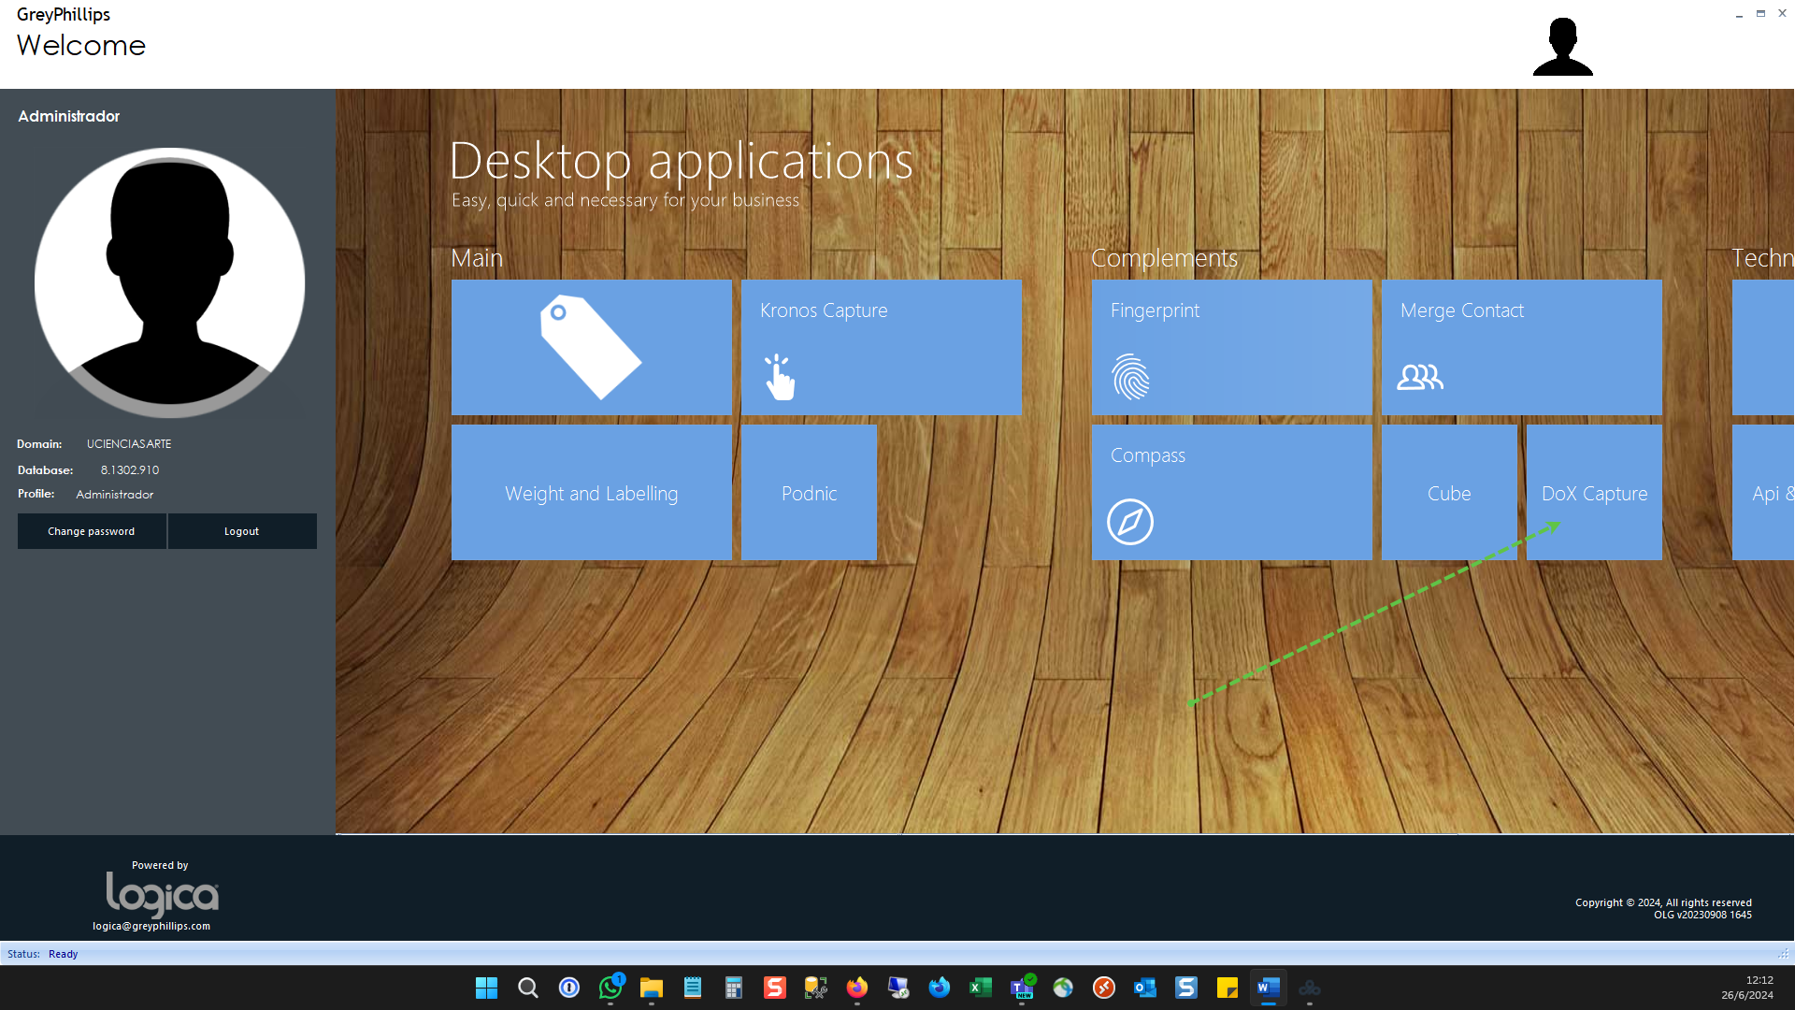The height and width of the screenshot is (1010, 1795).
Task: Open the Fingerprint tile
Action: pos(1231,347)
